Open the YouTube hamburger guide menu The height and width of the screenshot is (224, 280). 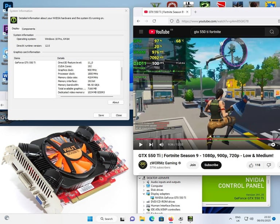click(x=141, y=32)
